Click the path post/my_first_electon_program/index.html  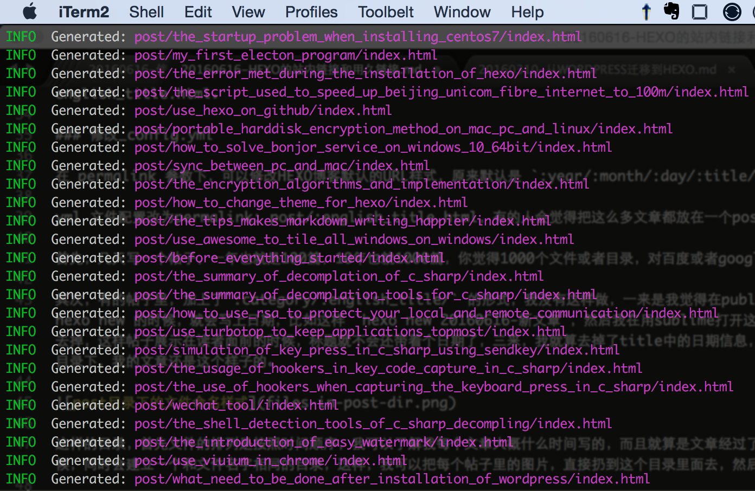(x=286, y=55)
